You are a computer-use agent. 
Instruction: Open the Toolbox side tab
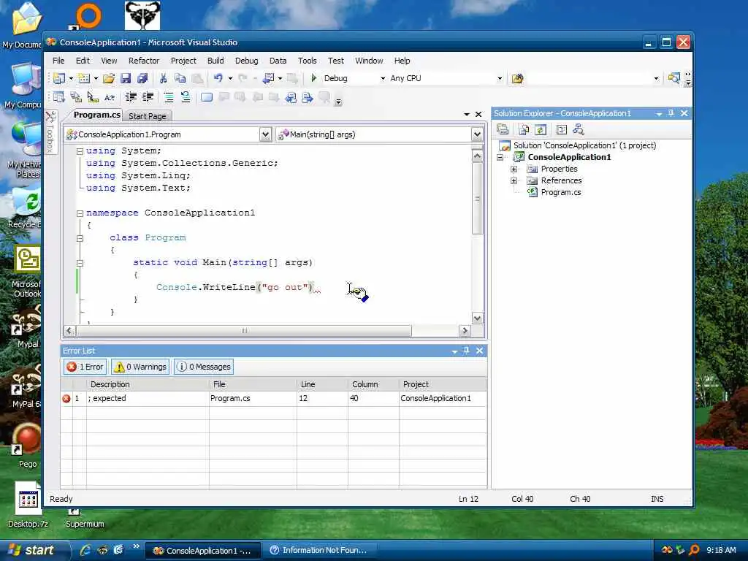point(50,132)
